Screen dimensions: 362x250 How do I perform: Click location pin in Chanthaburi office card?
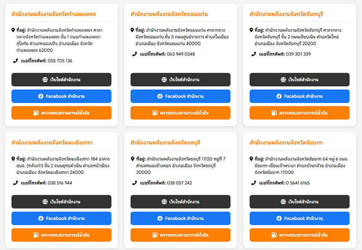251,30
